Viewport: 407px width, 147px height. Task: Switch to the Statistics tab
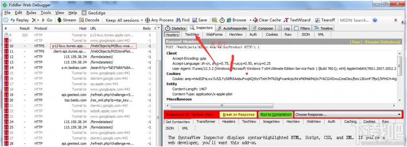coord(175,28)
